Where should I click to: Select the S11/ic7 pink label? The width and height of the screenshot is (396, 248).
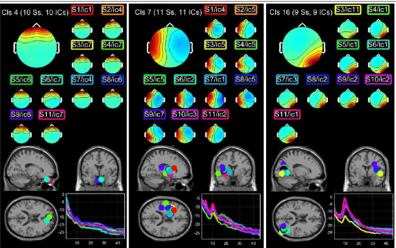tap(52, 115)
